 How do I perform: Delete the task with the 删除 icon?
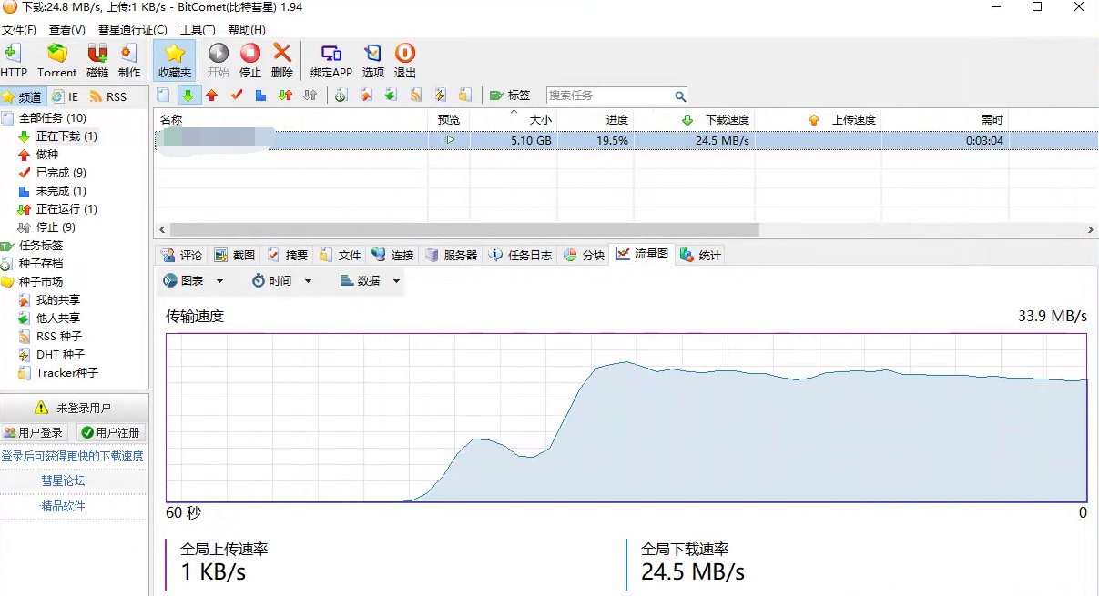[x=282, y=61]
